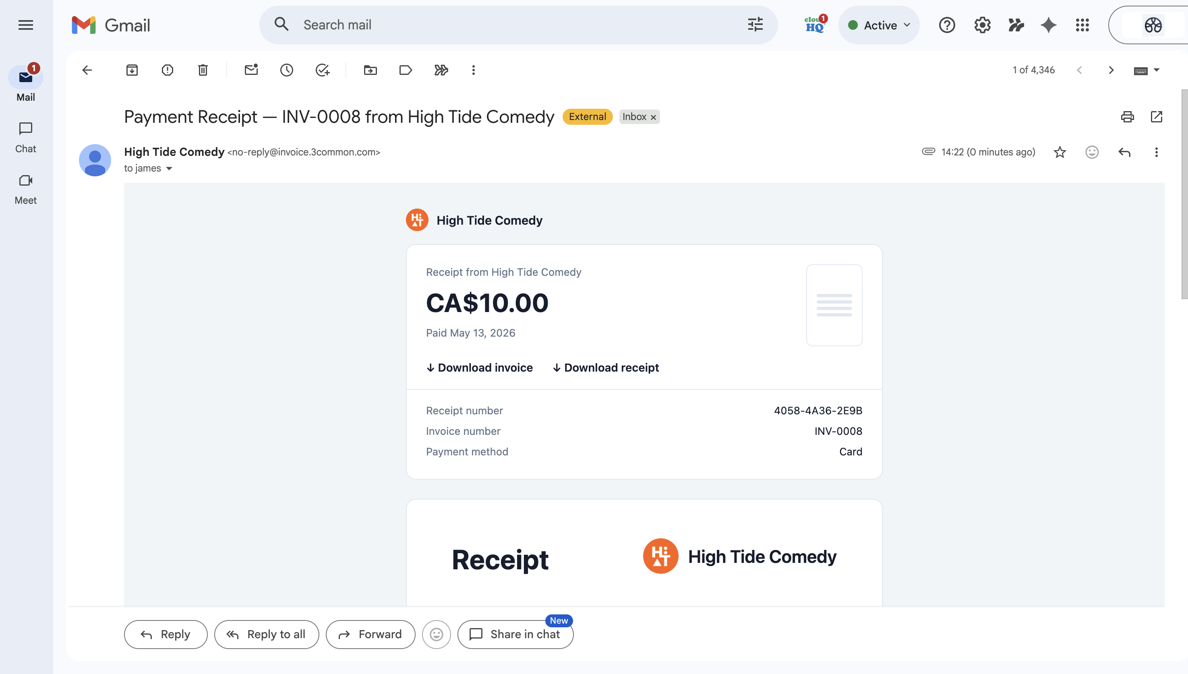Screen dimensions: 1188x674
Task: Show search options filter icon
Action: tap(755, 25)
